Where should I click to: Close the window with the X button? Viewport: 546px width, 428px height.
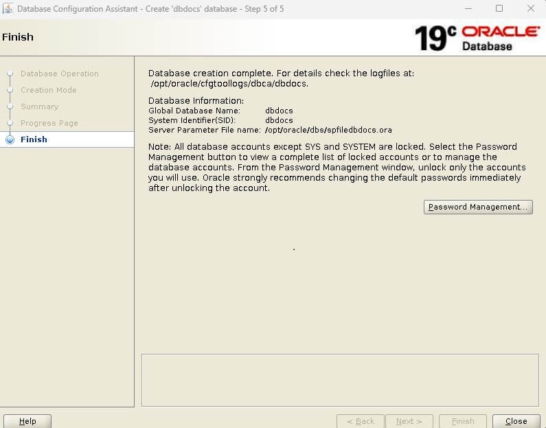click(x=531, y=8)
